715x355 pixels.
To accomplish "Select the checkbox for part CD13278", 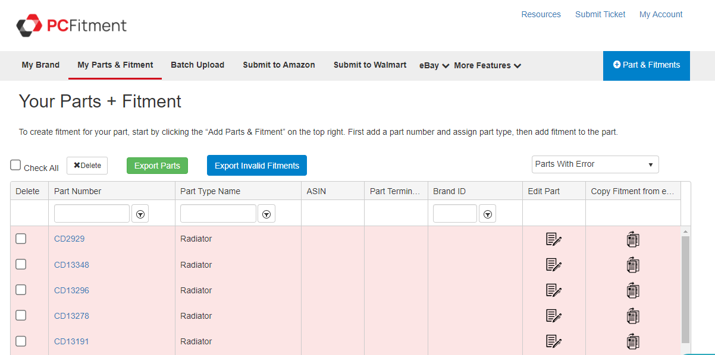I will coord(21,315).
